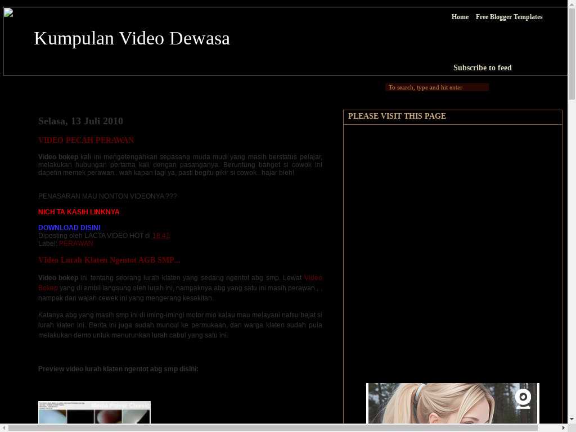Click the horizontal scrollbar left arrow

[x=4, y=427]
